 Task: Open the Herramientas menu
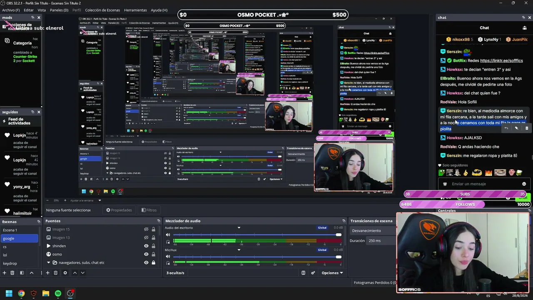pos(135,10)
